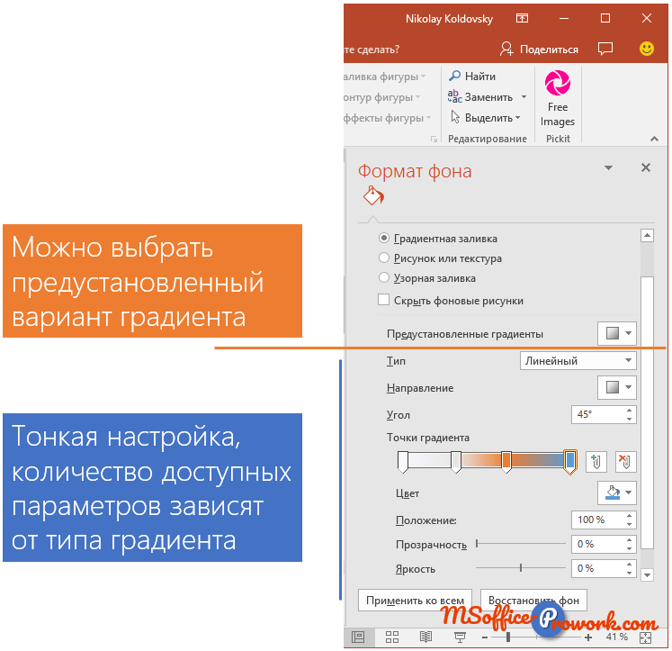Open the Select (Выделить) menu
Viewport: 672px width, 651px height.
pos(485,118)
